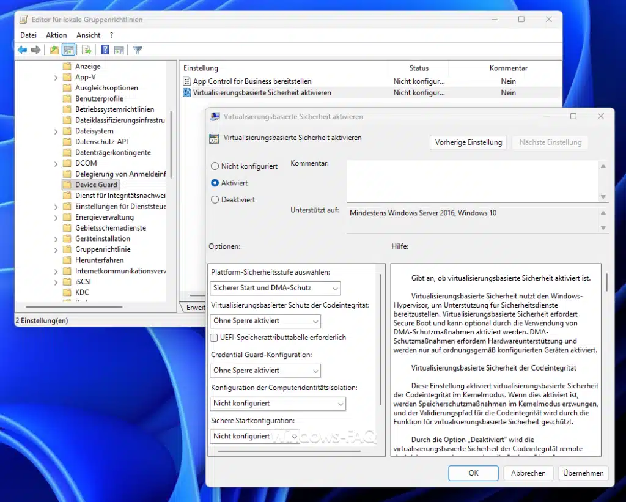Open the Ansicht menu

tap(88, 35)
